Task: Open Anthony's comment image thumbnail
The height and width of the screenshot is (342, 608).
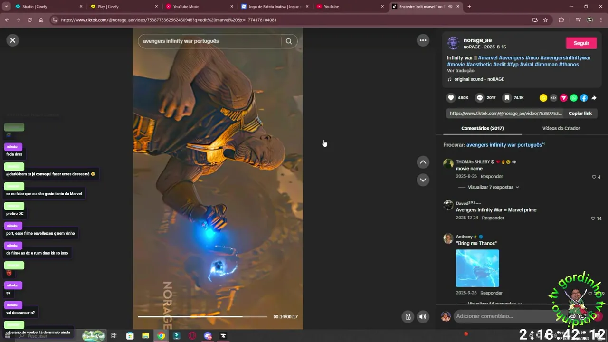Action: (x=477, y=268)
